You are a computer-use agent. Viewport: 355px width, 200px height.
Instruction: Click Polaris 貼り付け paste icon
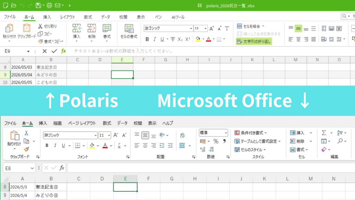coord(9,29)
